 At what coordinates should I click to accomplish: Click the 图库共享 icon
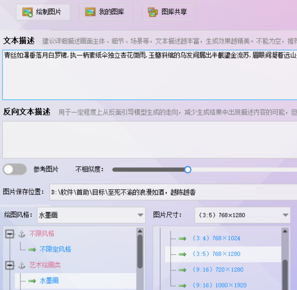click(153, 12)
